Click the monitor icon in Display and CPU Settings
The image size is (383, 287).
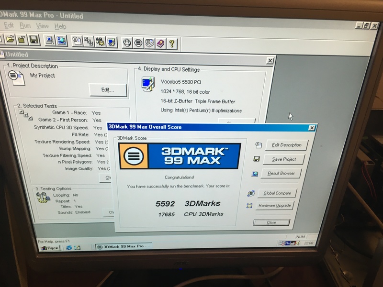[x=148, y=84]
